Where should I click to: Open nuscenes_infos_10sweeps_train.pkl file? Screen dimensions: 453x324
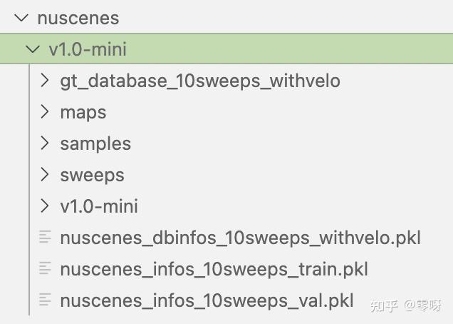click(214, 270)
